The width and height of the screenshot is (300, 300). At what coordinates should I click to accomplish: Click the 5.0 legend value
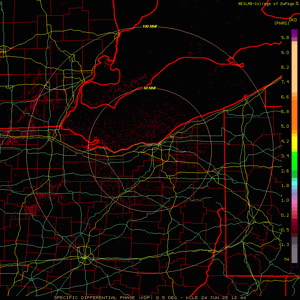pyautogui.click(x=285, y=126)
